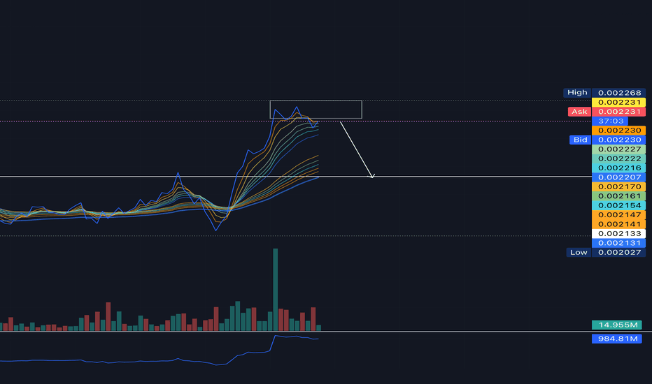Click the High label on price axis
This screenshot has width=652, height=384.
point(577,93)
